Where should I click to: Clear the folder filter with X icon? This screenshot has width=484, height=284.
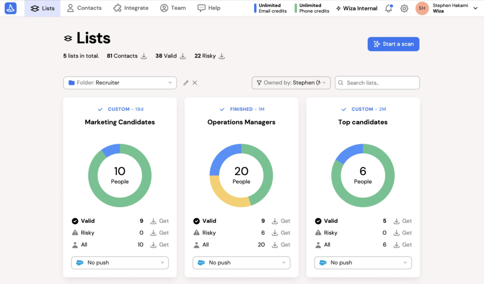195,83
